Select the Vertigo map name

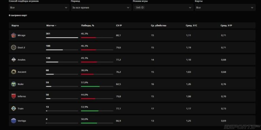point(22,121)
